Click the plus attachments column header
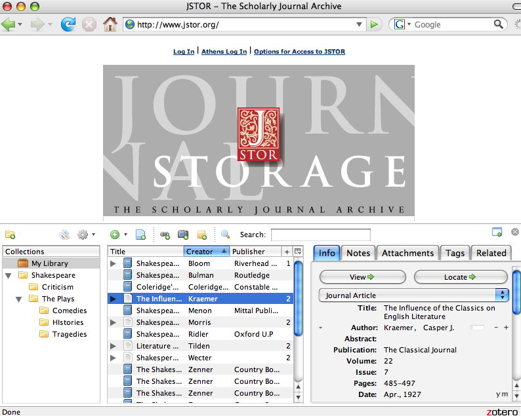Screen dimensions: 521x416 pos(287,252)
